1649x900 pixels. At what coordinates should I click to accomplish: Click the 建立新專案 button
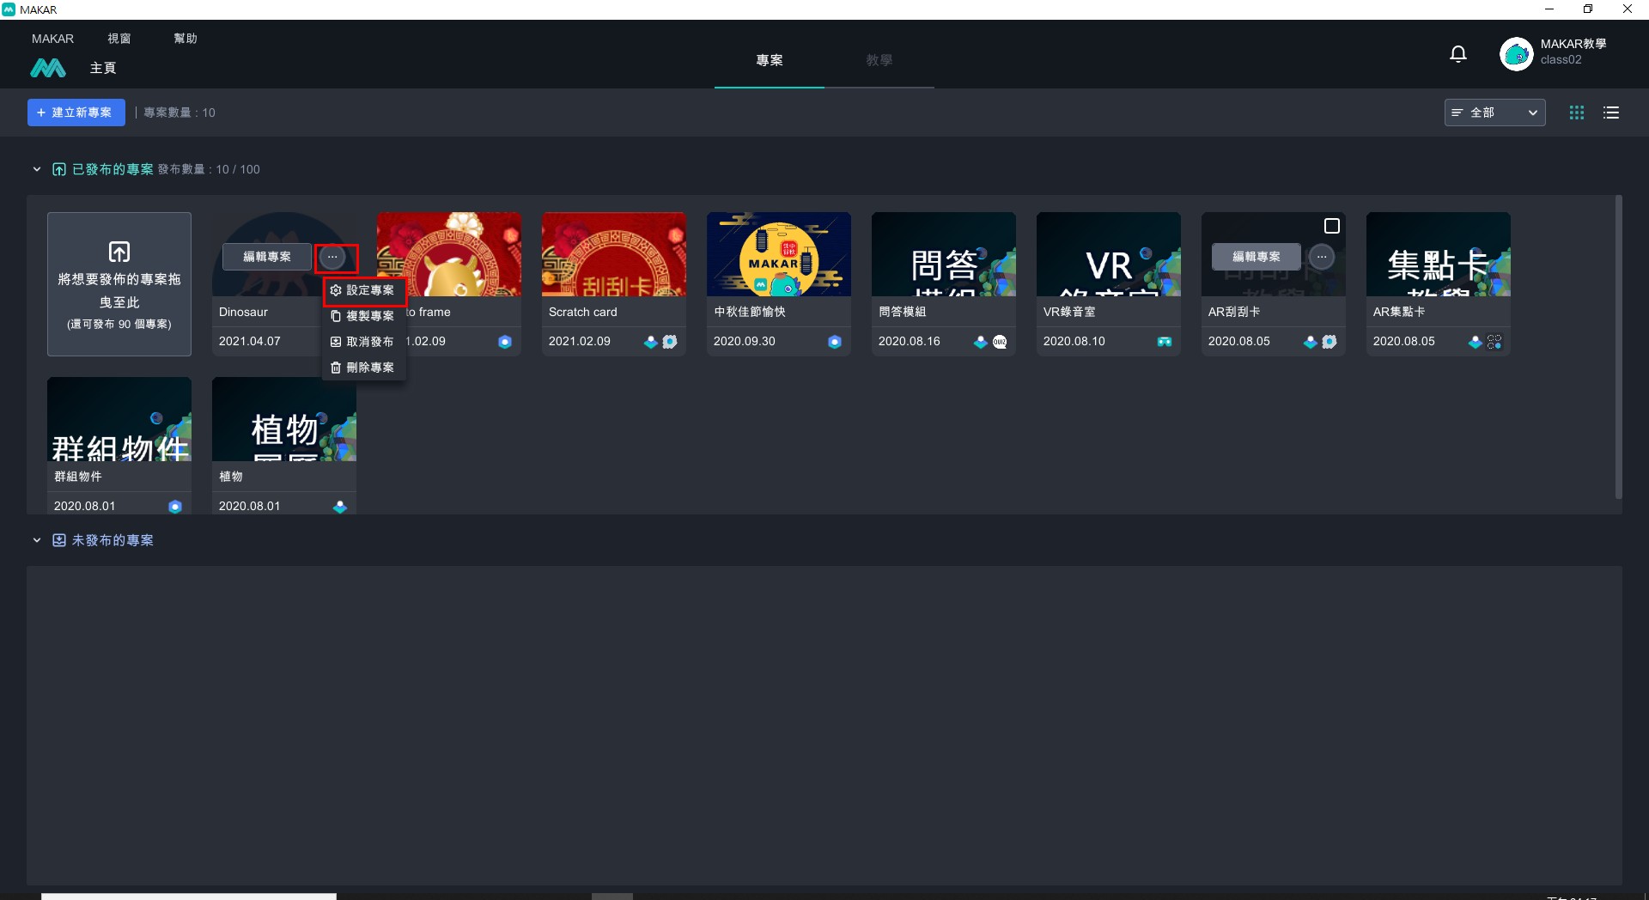point(76,112)
